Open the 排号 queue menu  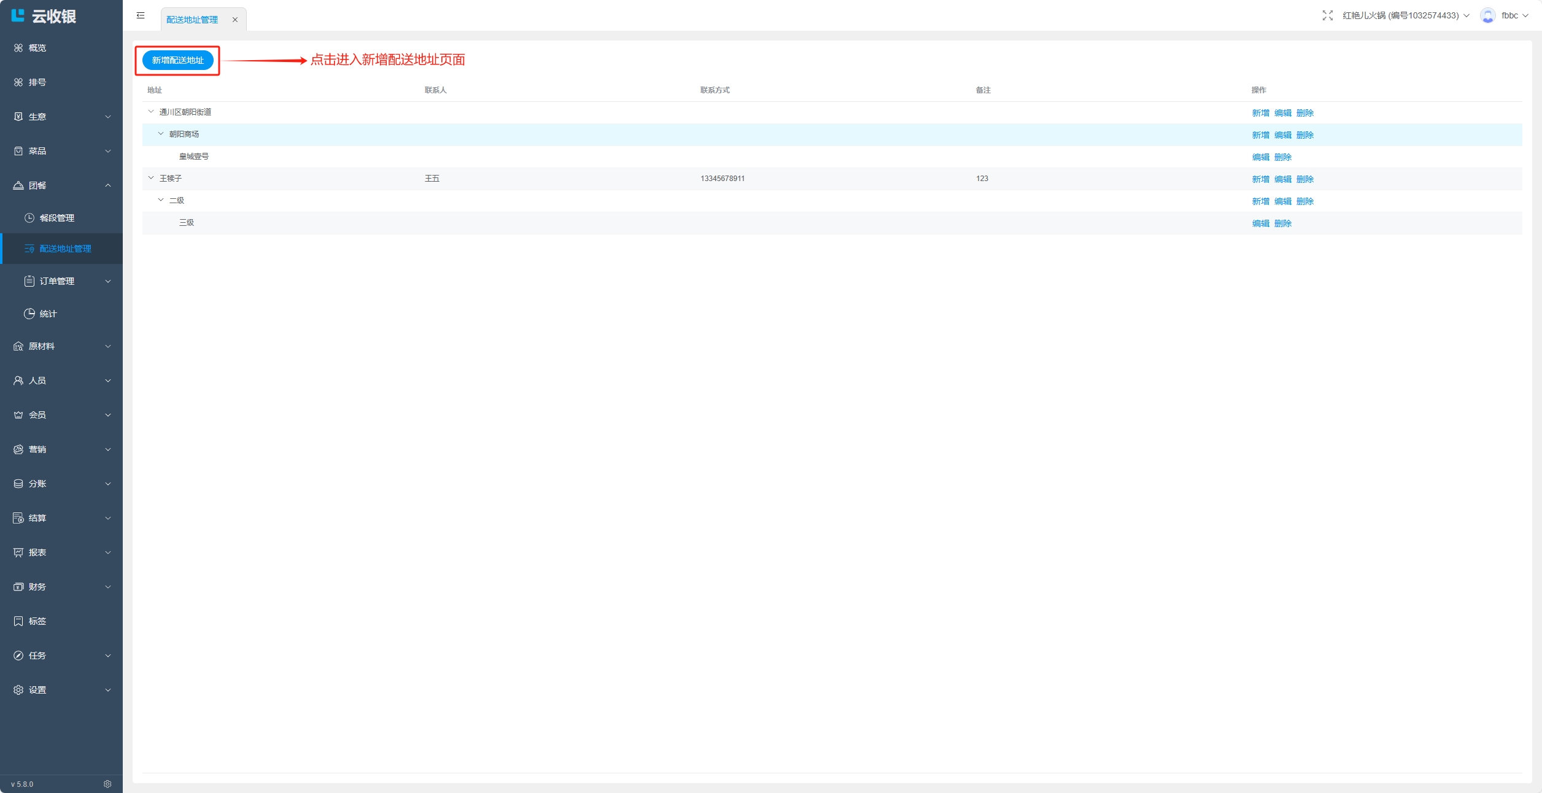click(x=37, y=82)
